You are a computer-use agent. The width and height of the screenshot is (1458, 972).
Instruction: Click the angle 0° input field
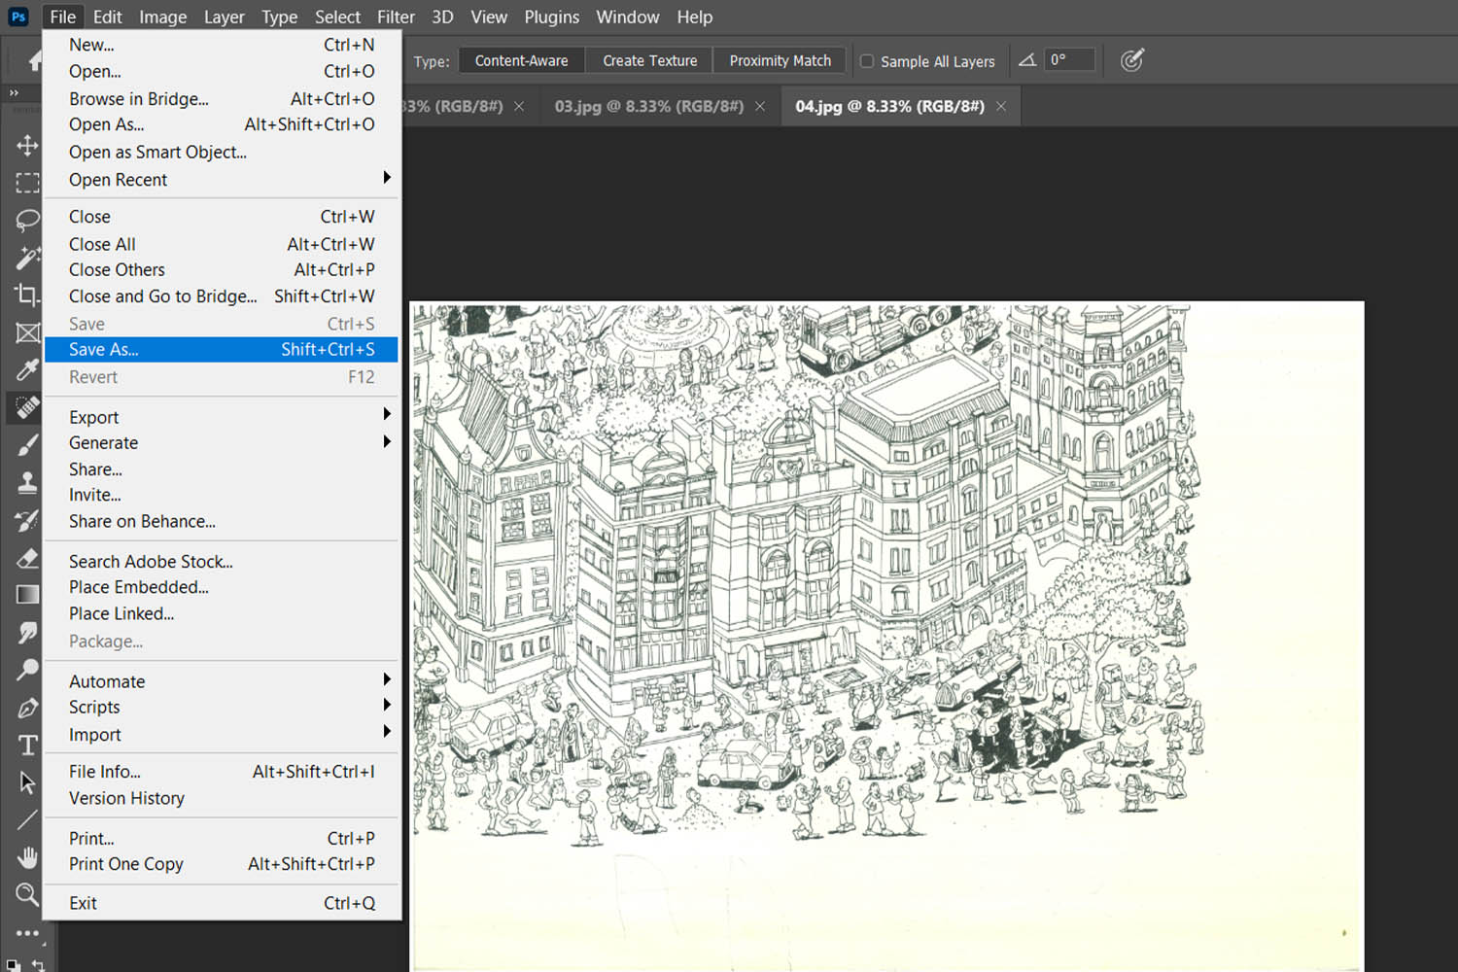coord(1069,59)
